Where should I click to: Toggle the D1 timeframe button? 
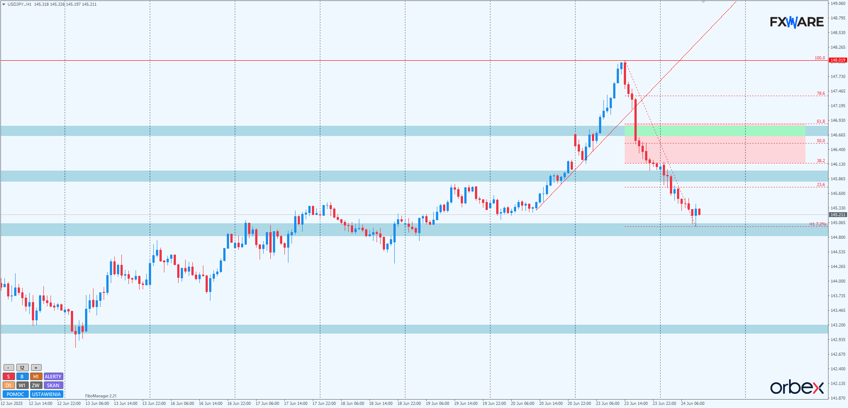coord(8,385)
